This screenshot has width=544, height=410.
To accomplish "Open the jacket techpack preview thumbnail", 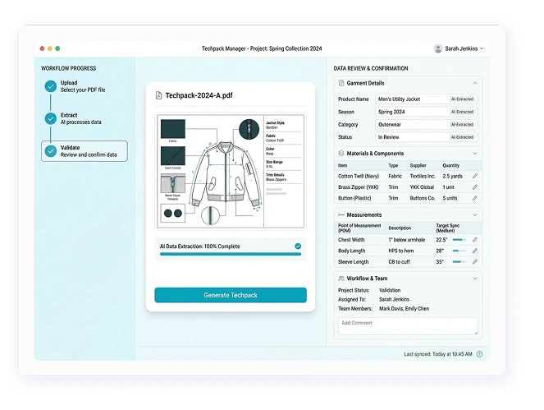I will (231, 171).
